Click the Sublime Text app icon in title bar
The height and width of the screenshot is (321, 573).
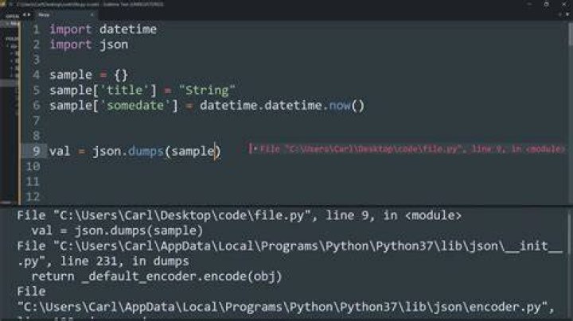coord(2,4)
